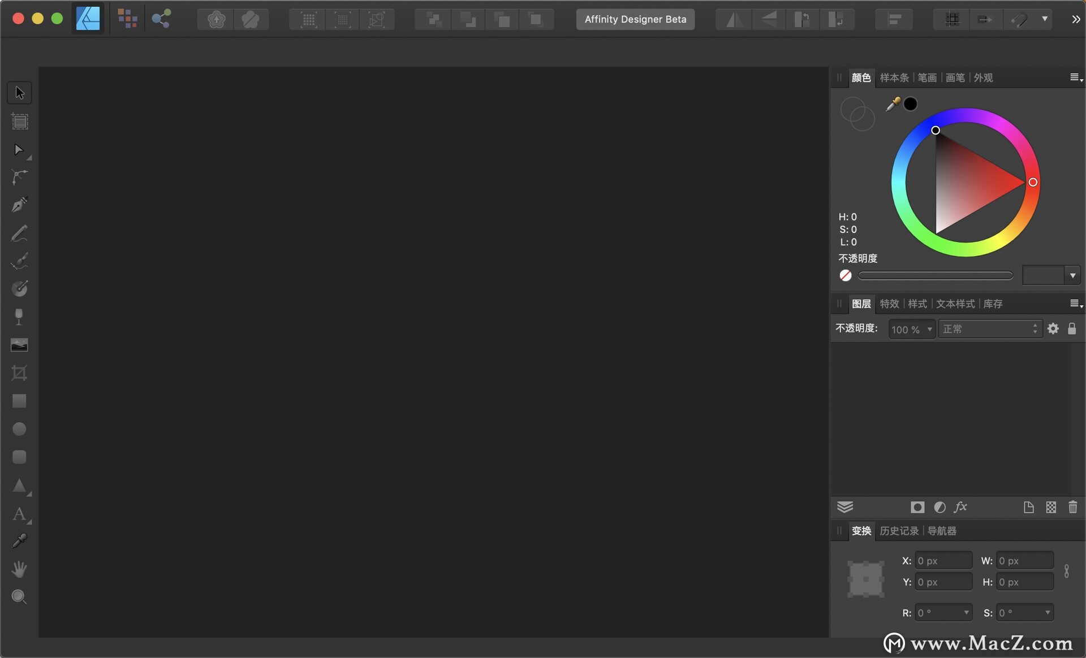The height and width of the screenshot is (658, 1086).
Task: Activate the Zoom magnifier tool
Action: pos(19,597)
